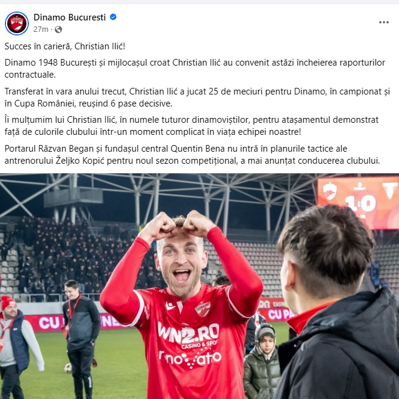The height and width of the screenshot is (399, 399).
Task: Click the paragraph mentioning Željko Kopić
Action: coord(192,155)
